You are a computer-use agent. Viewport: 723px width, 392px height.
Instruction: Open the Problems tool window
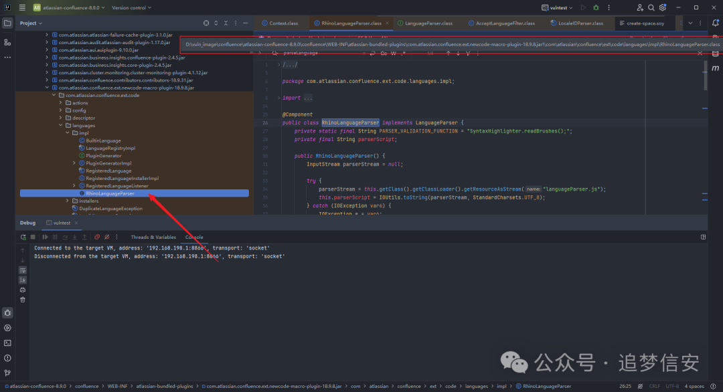coord(7,358)
